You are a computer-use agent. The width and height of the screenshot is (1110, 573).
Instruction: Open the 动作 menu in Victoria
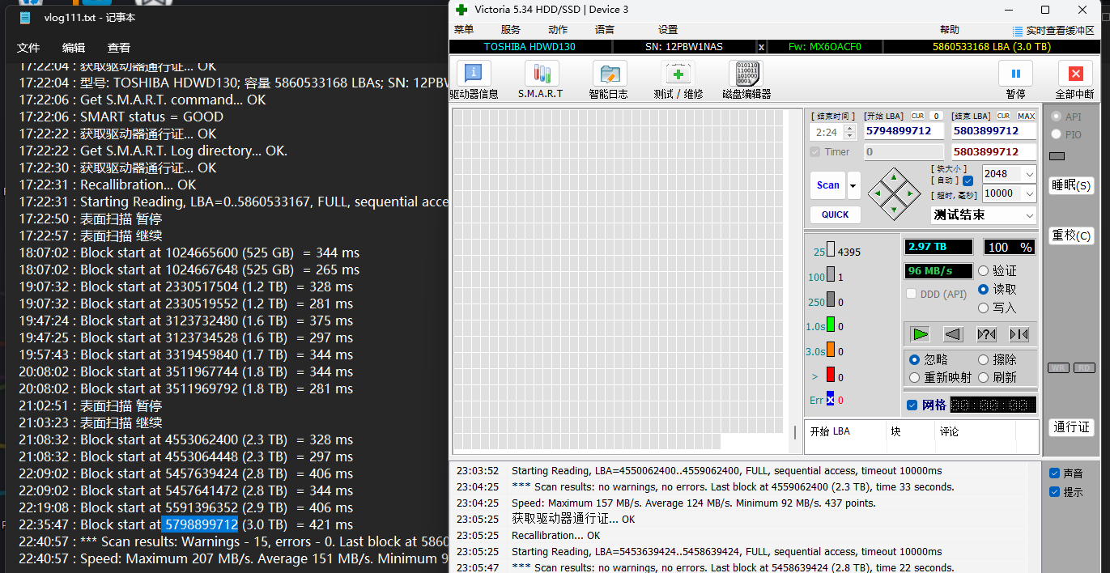(558, 30)
